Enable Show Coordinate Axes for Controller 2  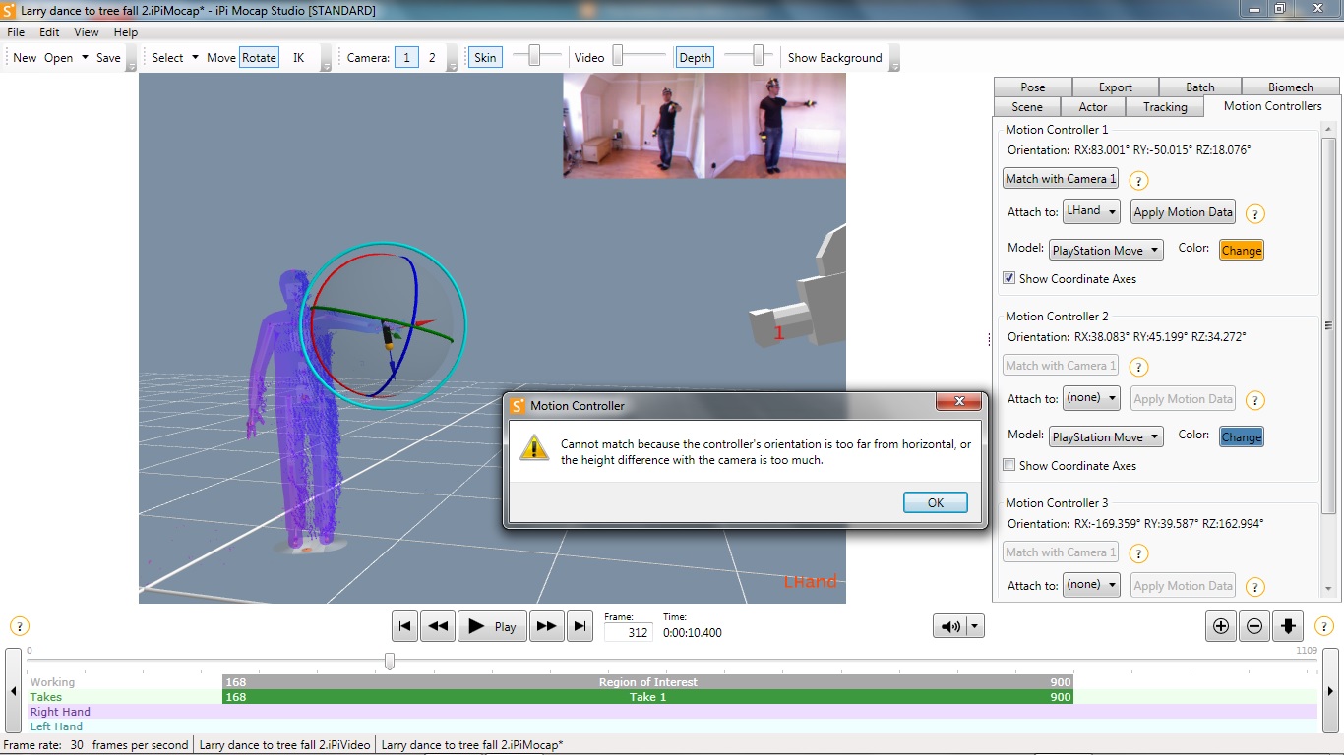1008,465
